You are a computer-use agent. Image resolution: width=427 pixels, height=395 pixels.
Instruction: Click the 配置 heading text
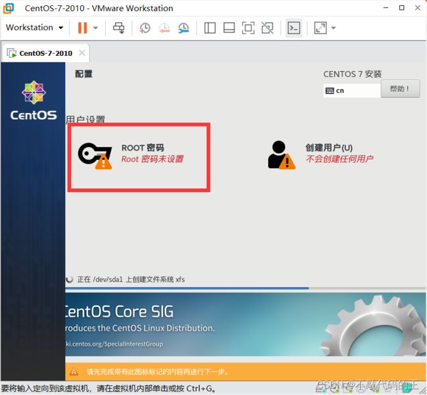click(x=83, y=74)
